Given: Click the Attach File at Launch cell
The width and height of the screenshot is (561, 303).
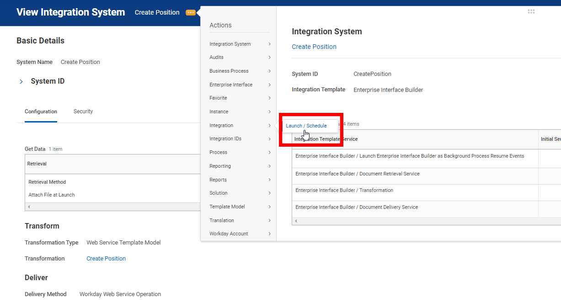Looking at the screenshot, I should click(x=52, y=195).
